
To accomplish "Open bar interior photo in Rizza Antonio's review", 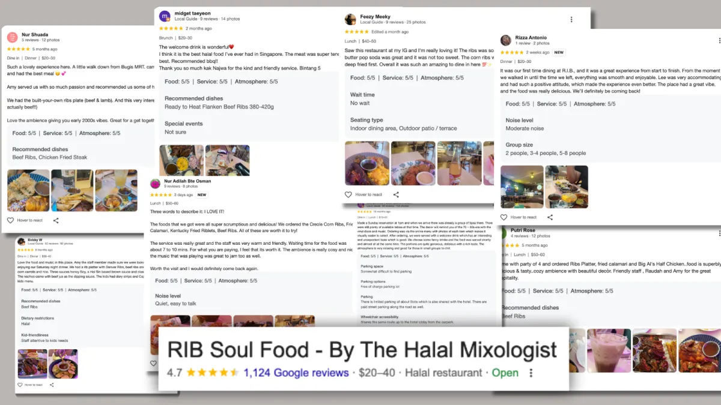I will click(522, 187).
